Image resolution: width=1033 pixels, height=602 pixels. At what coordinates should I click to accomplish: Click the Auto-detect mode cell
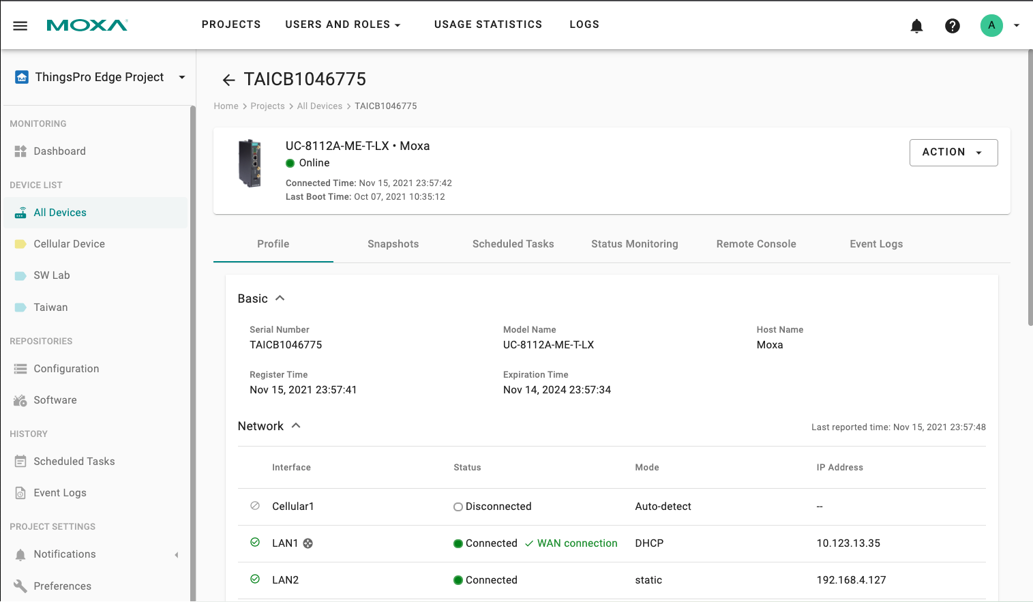coord(663,507)
